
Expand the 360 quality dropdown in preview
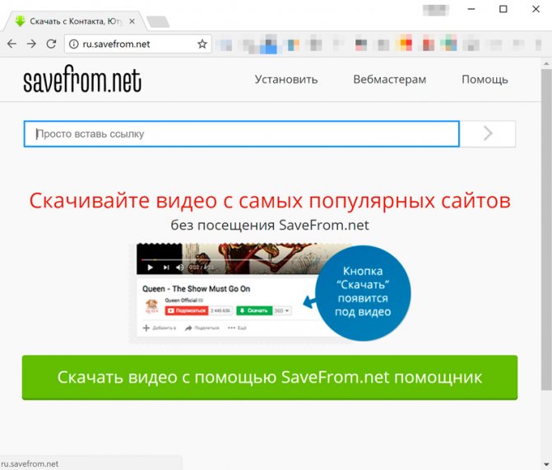pos(282,311)
